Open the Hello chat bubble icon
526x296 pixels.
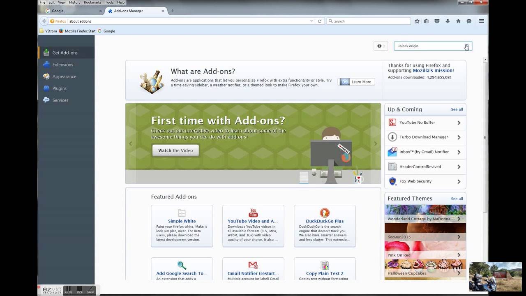pyautogui.click(x=469, y=21)
